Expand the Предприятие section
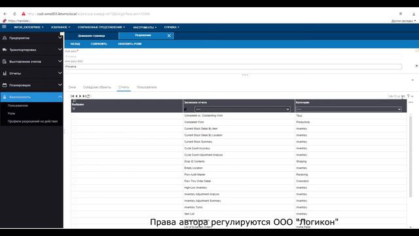This screenshot has width=419, height=236. tap(60, 38)
